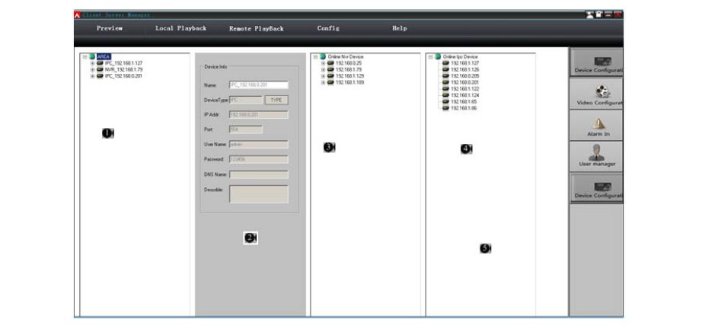The height and width of the screenshot is (329, 718).
Task: Open the Config menu
Action: [x=328, y=28]
